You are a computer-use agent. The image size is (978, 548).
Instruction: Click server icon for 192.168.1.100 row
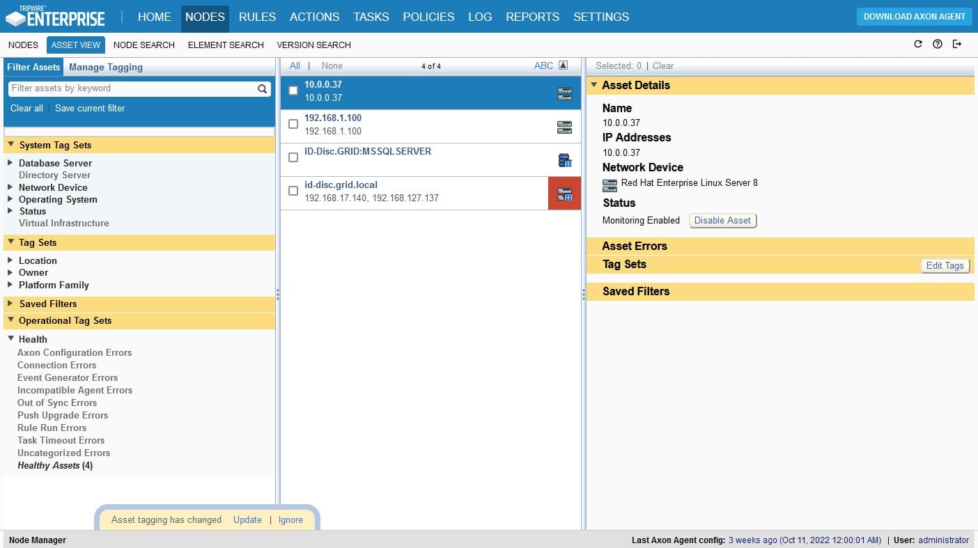[x=564, y=127]
